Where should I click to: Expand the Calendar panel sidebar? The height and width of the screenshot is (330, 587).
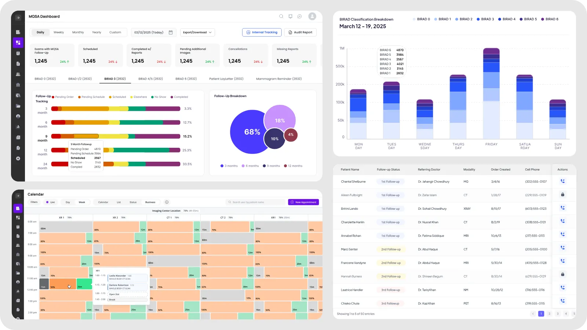(x=18, y=196)
